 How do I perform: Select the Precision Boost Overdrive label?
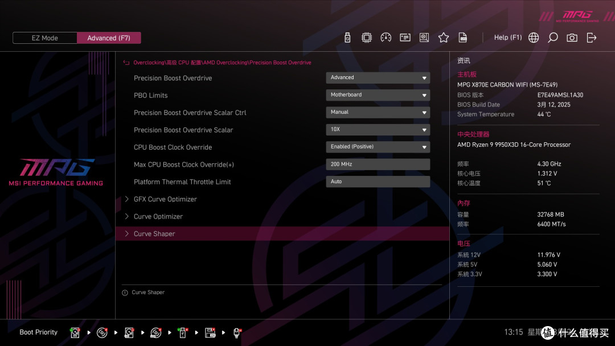click(173, 78)
